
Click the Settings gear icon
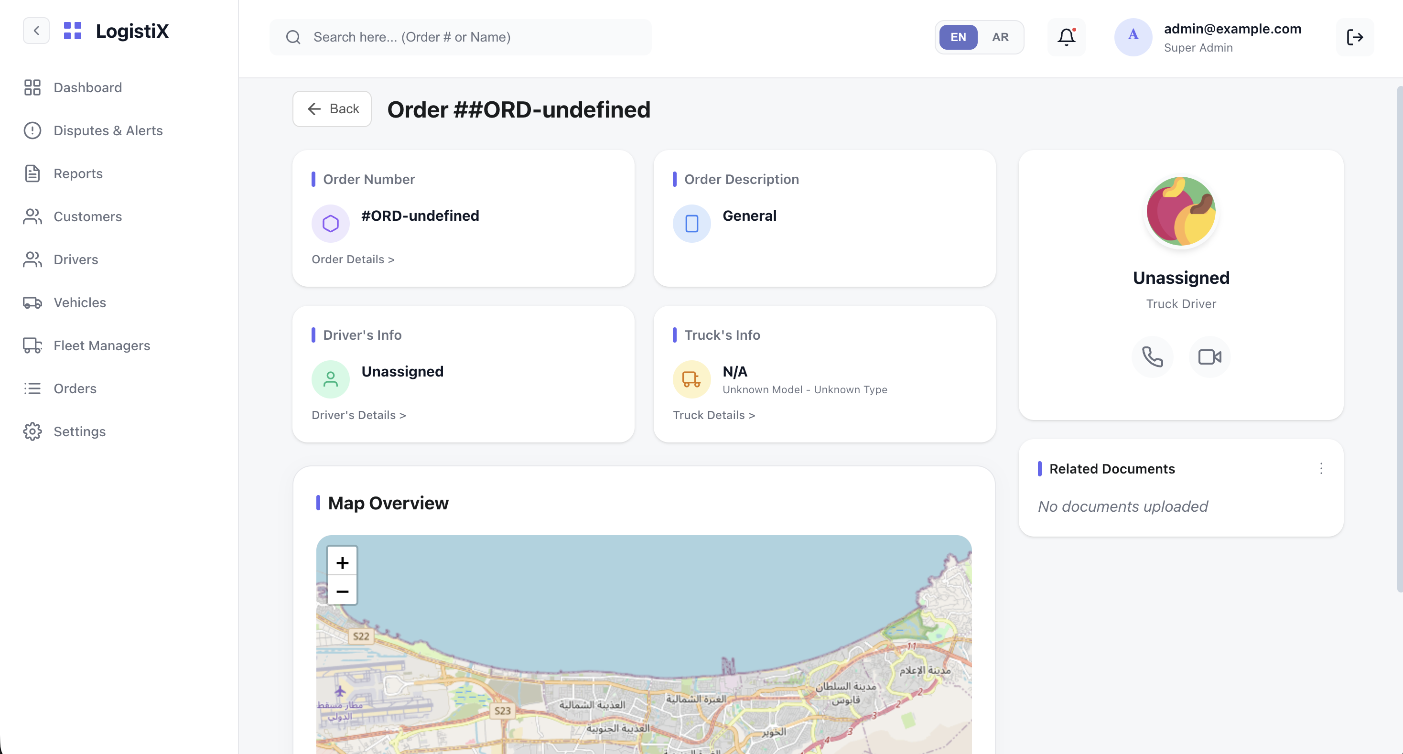point(32,432)
